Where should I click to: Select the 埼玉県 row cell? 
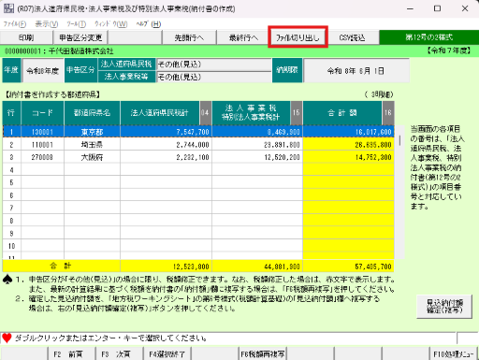coord(92,145)
